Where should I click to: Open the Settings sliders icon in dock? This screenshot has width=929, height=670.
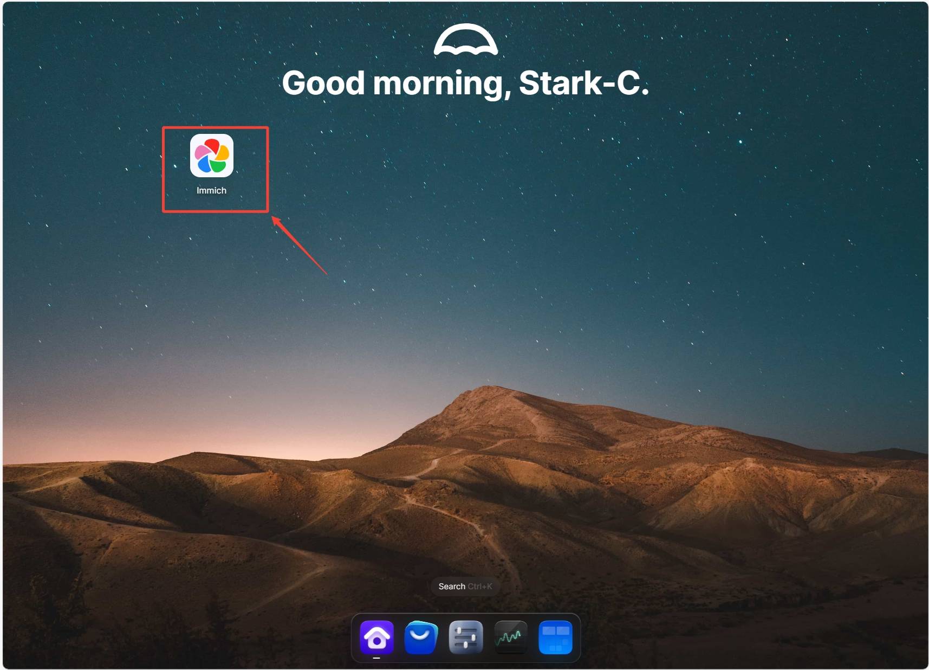(x=466, y=637)
